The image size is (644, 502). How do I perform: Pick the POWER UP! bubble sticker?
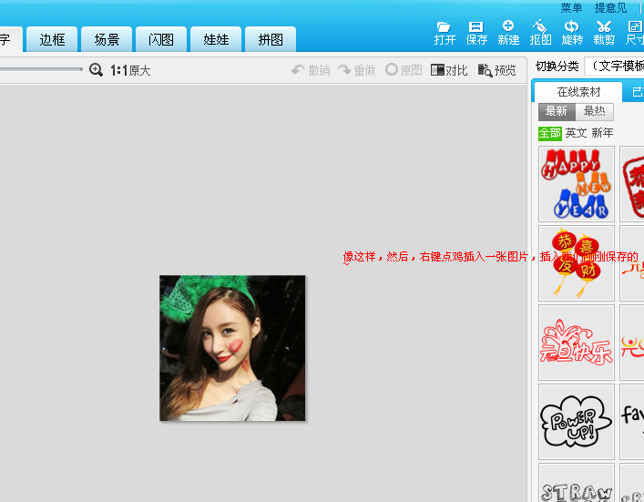coord(577,422)
